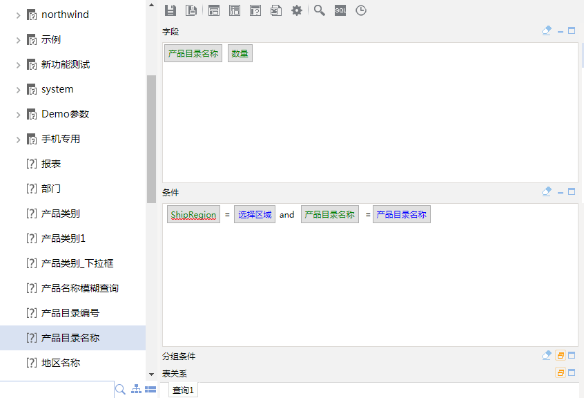Viewport: 584px width, 398px height.
Task: Restore the 表关系 panel with orange icon
Action: point(560,372)
